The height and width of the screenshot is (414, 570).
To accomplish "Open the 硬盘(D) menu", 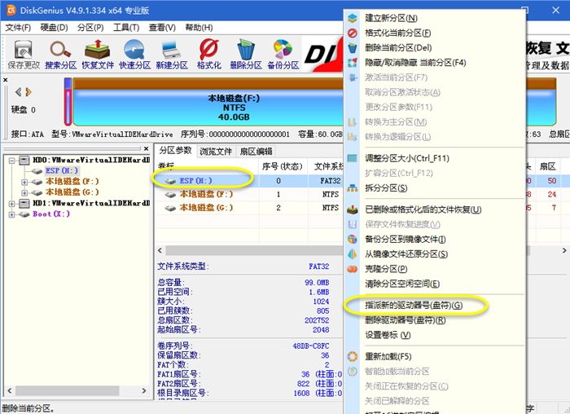I will (x=54, y=28).
